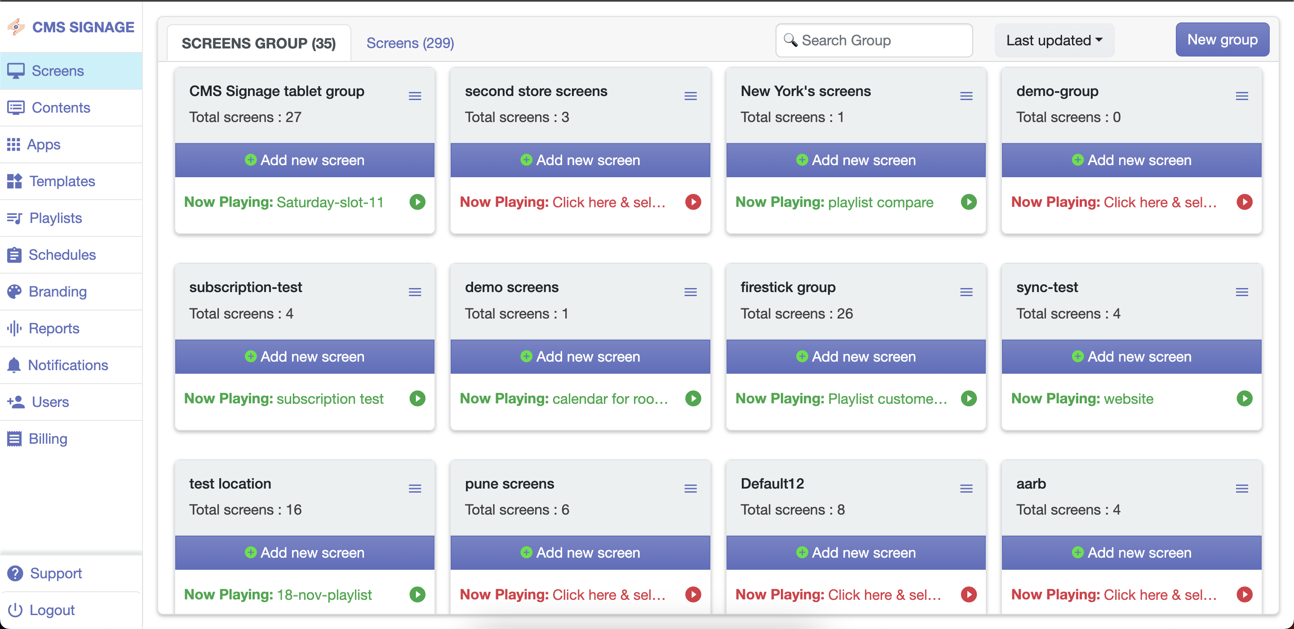Switch to the Screens (299) tab
1294x629 pixels.
coord(410,43)
